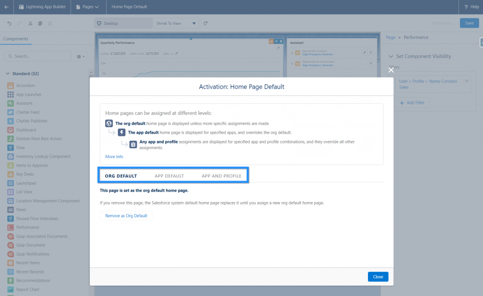Screen dimensions: 483x296
Task: Click the Close button in dialog
Action: point(378,277)
